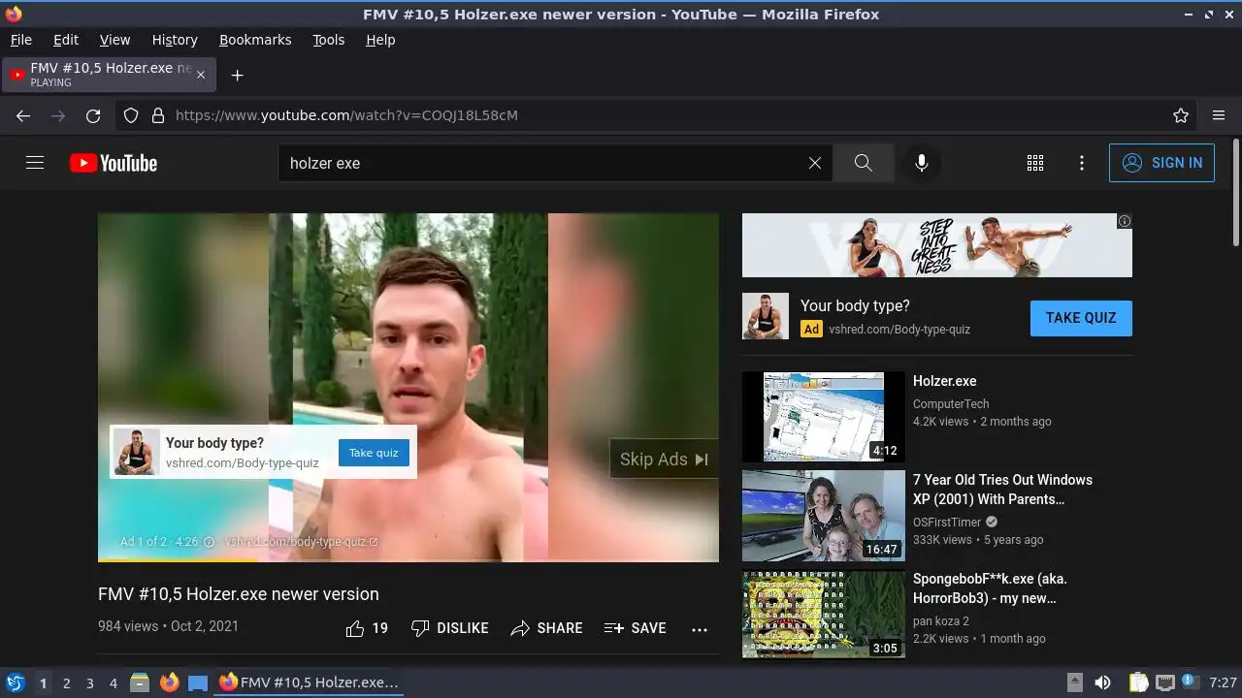The width and height of the screenshot is (1242, 698).
Task: Reload the current page
Action: click(93, 115)
